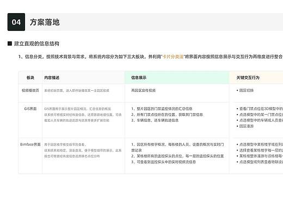Click the '园区切换' bullet item

(245, 90)
